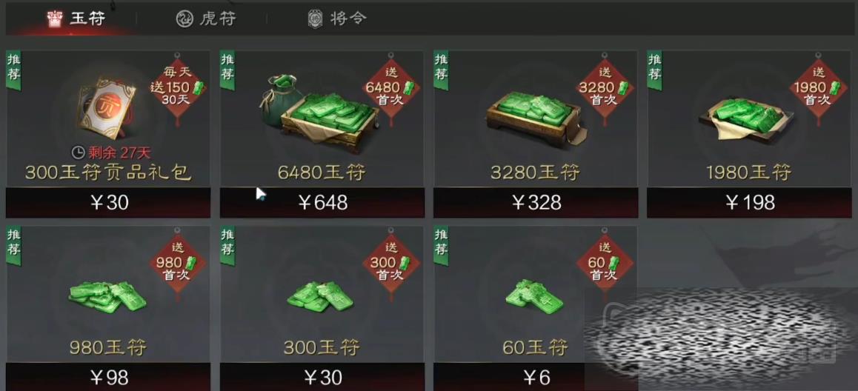Click the 300 jade pile icon
Screen dimensions: 858x391
point(321,296)
